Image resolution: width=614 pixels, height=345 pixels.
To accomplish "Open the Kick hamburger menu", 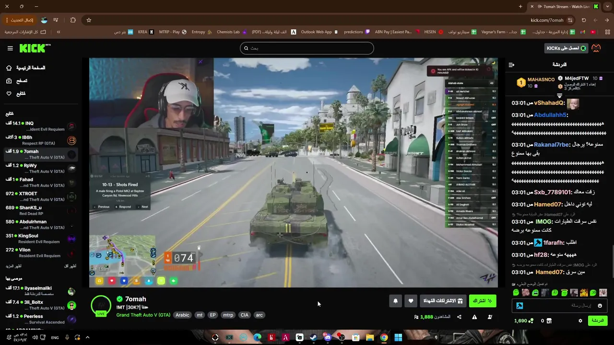I will tap(10, 48).
